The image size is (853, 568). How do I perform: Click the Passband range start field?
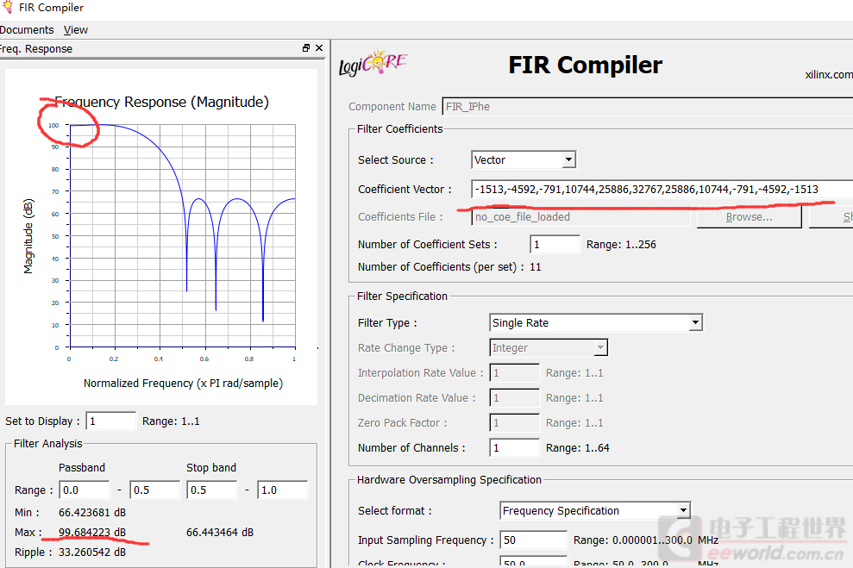click(x=85, y=490)
